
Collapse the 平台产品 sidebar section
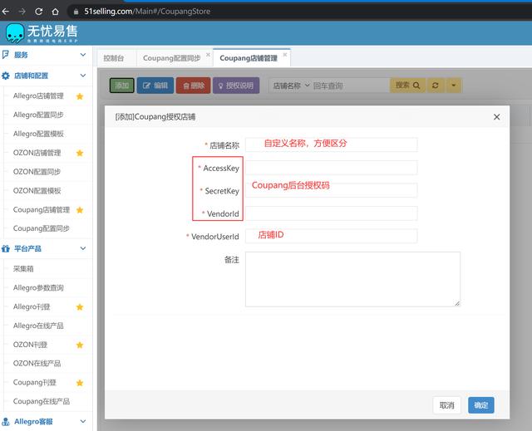point(82,248)
